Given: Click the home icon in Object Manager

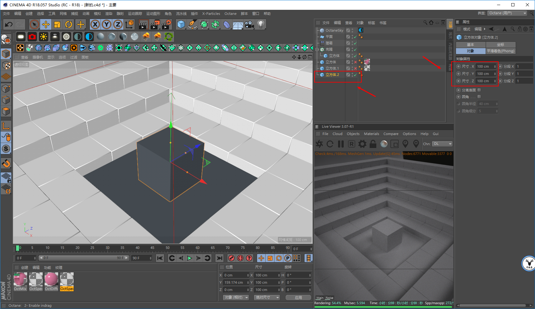Looking at the screenshot, I should click(431, 23).
